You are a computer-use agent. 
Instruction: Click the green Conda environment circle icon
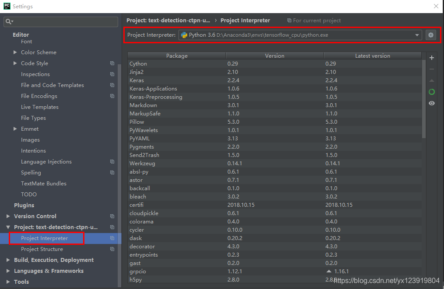[432, 92]
